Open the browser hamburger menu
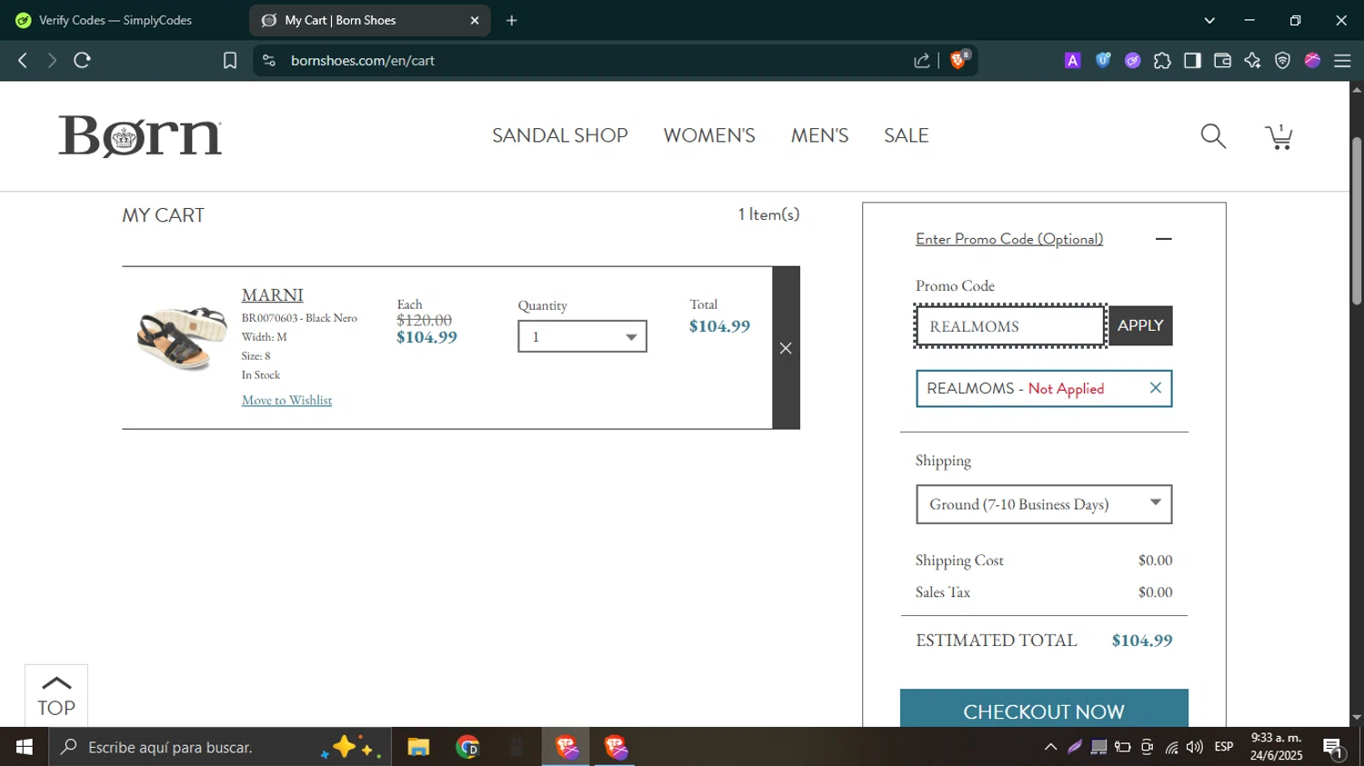 [x=1342, y=60]
